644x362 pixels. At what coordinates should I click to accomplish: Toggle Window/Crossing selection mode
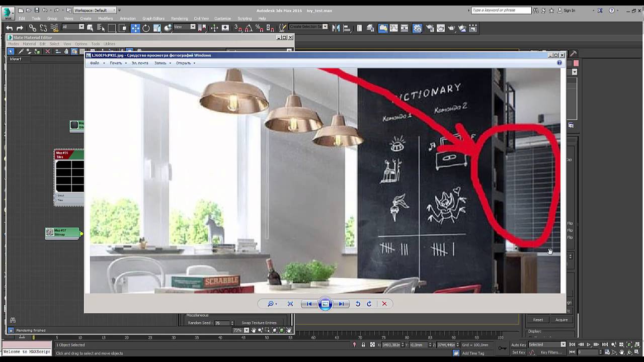(x=123, y=28)
